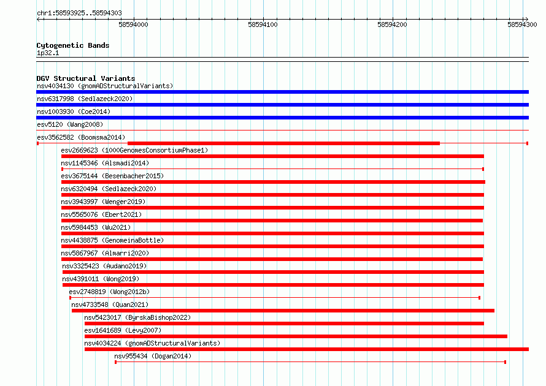The width and height of the screenshot is (546, 386).
Task: Open nsv955434 (Dogan2014) variant label
Action: coord(153,356)
